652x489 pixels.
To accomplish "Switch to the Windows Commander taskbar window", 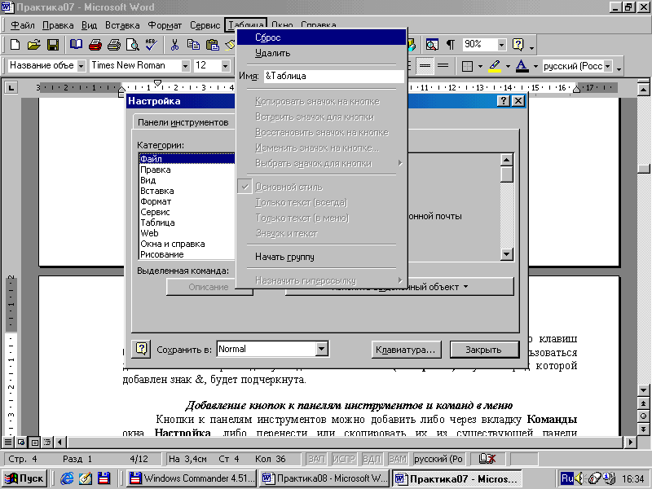I will [192, 478].
